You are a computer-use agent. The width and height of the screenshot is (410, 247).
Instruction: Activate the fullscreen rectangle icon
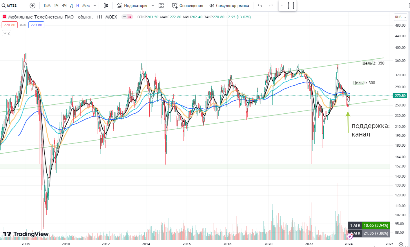(x=291, y=5)
